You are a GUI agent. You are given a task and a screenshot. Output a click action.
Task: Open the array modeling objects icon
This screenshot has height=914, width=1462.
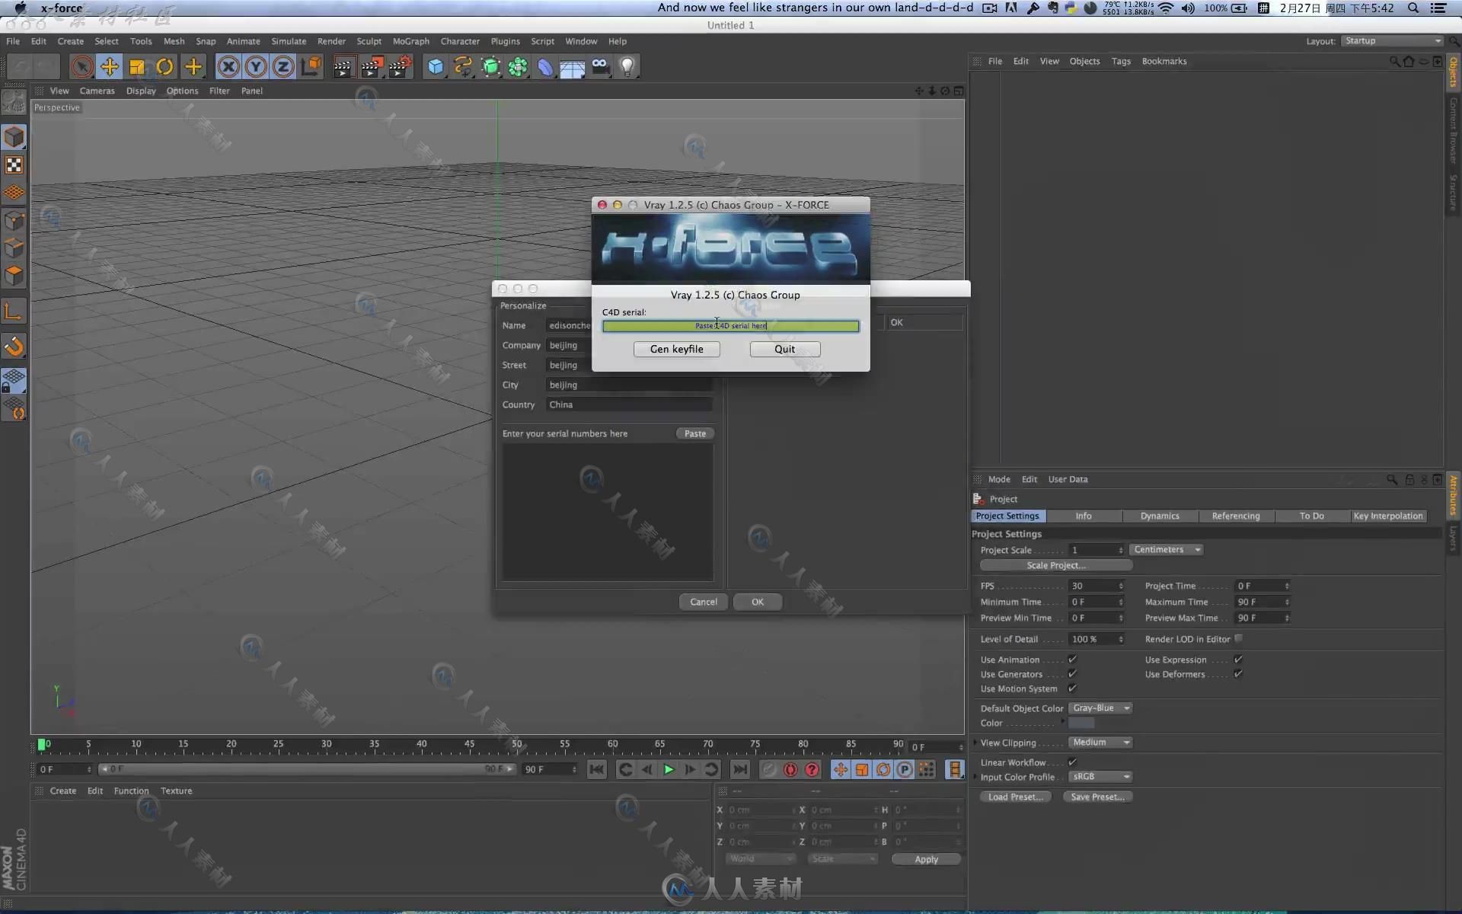coord(519,67)
